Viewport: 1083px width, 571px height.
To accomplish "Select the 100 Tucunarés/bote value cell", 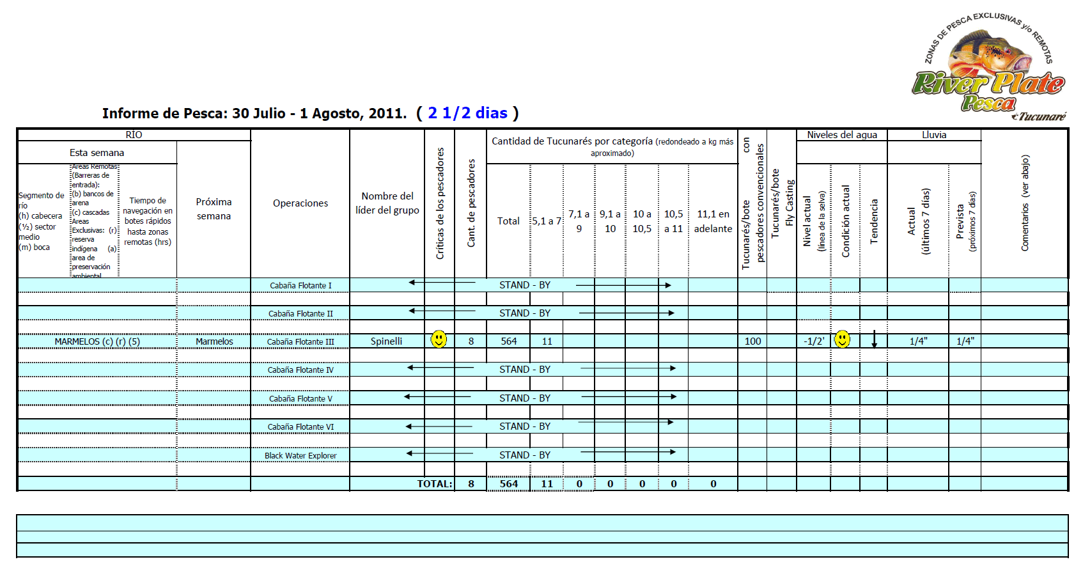I will click(752, 341).
